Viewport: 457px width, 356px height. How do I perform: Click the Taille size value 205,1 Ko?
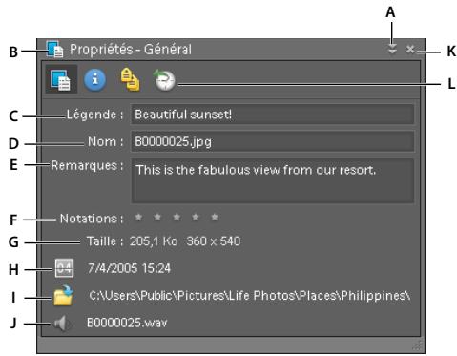154,241
